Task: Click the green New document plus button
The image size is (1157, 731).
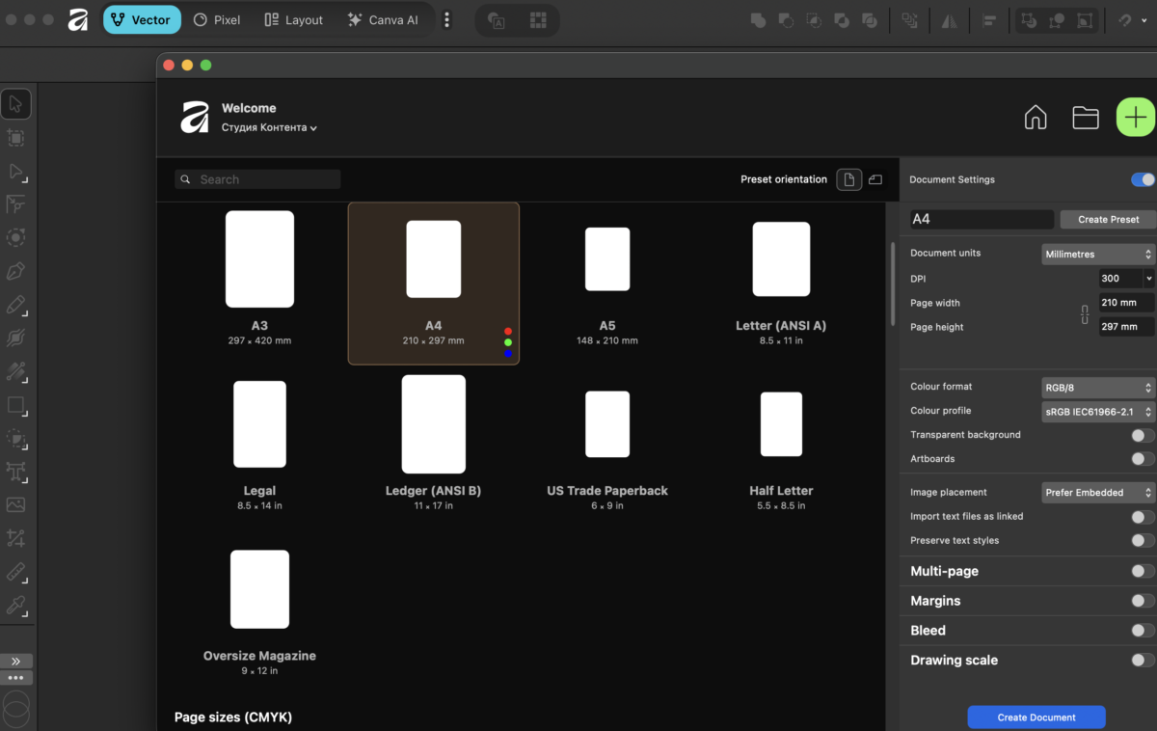Action: tap(1136, 118)
